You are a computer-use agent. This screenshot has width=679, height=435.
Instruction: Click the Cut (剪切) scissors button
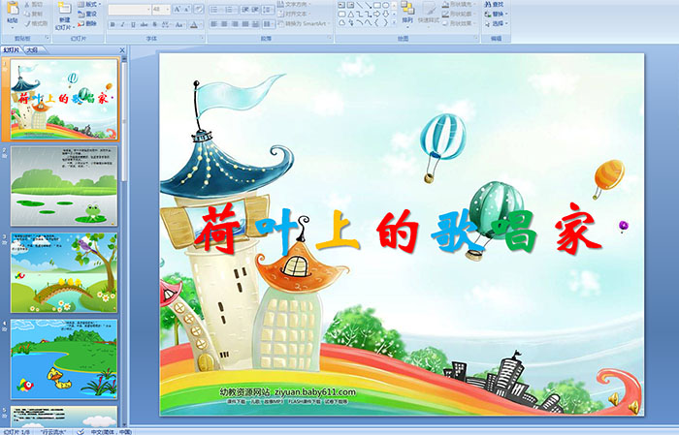coord(33,4)
